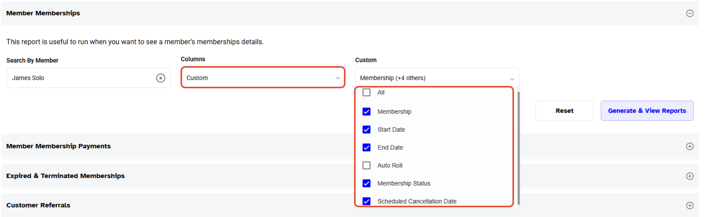This screenshot has height=217, width=705.
Task: Click the Reset button
Action: (564, 111)
